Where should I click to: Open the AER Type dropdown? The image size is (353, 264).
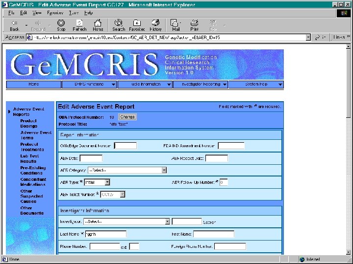pos(107,182)
